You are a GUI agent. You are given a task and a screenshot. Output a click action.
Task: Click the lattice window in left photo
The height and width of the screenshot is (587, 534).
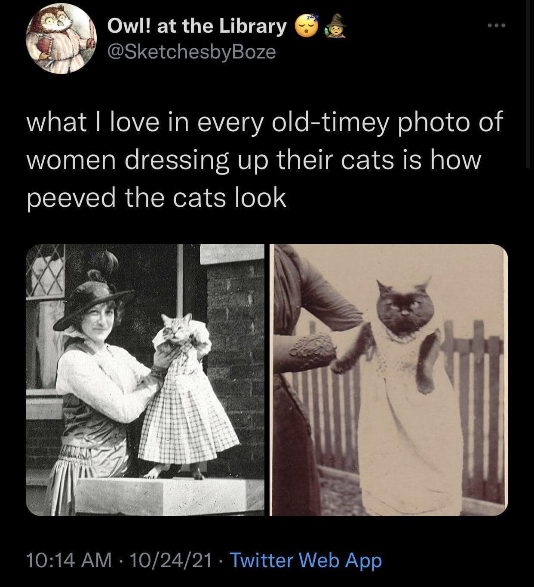tap(46, 272)
